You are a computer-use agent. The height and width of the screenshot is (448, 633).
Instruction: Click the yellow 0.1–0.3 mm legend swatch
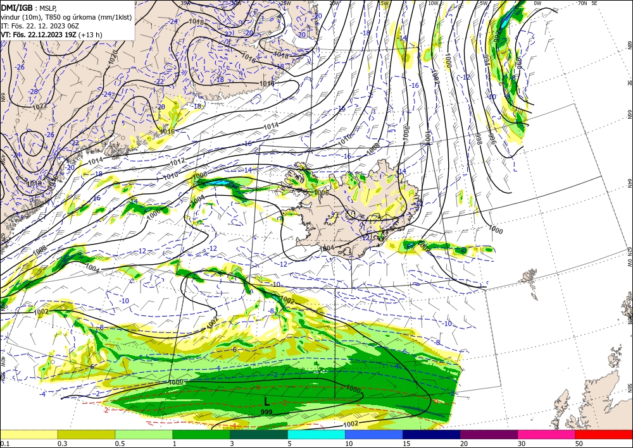pos(28,434)
